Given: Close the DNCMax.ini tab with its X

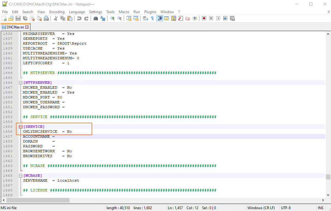Looking at the screenshot, I should pos(27,27).
